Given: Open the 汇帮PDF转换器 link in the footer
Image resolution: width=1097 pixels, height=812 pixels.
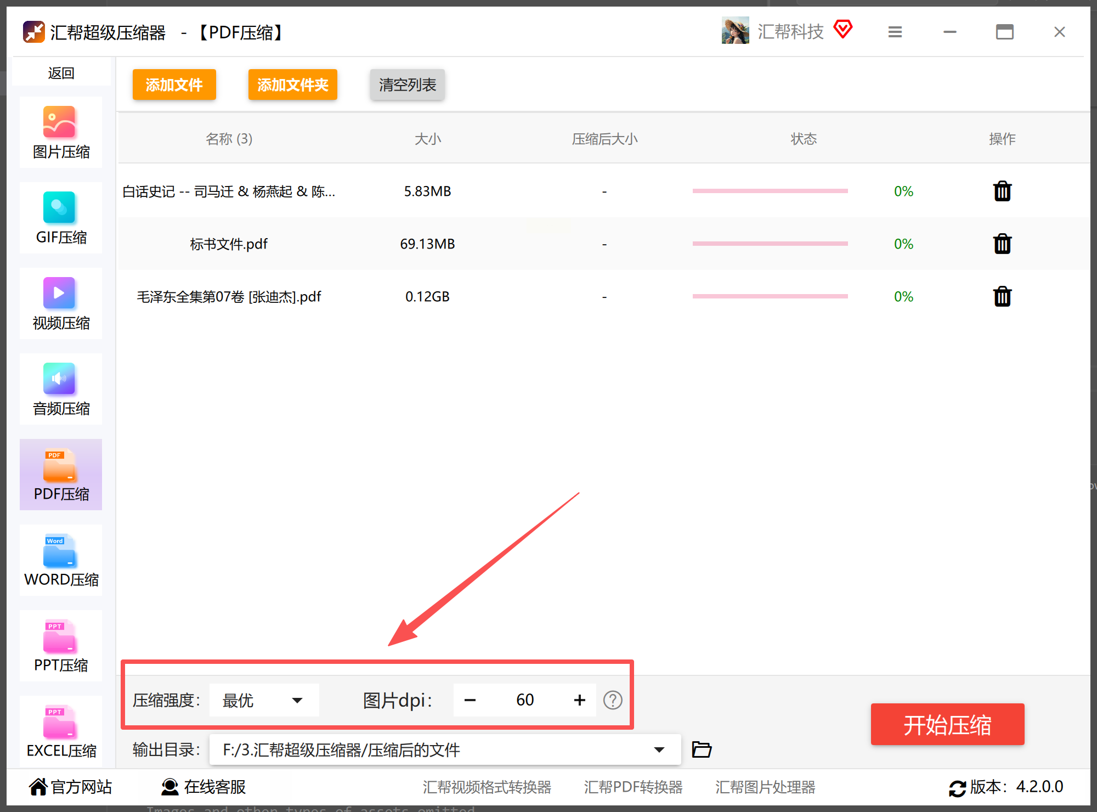Looking at the screenshot, I should pos(633,787).
